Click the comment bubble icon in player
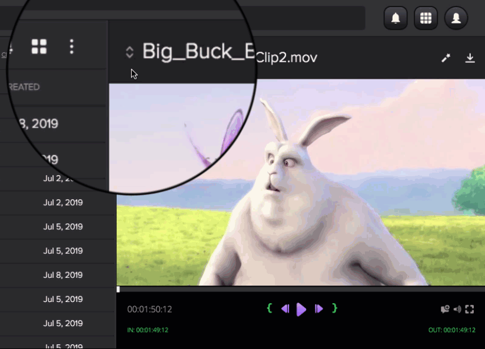This screenshot has height=349, width=485. click(x=445, y=309)
